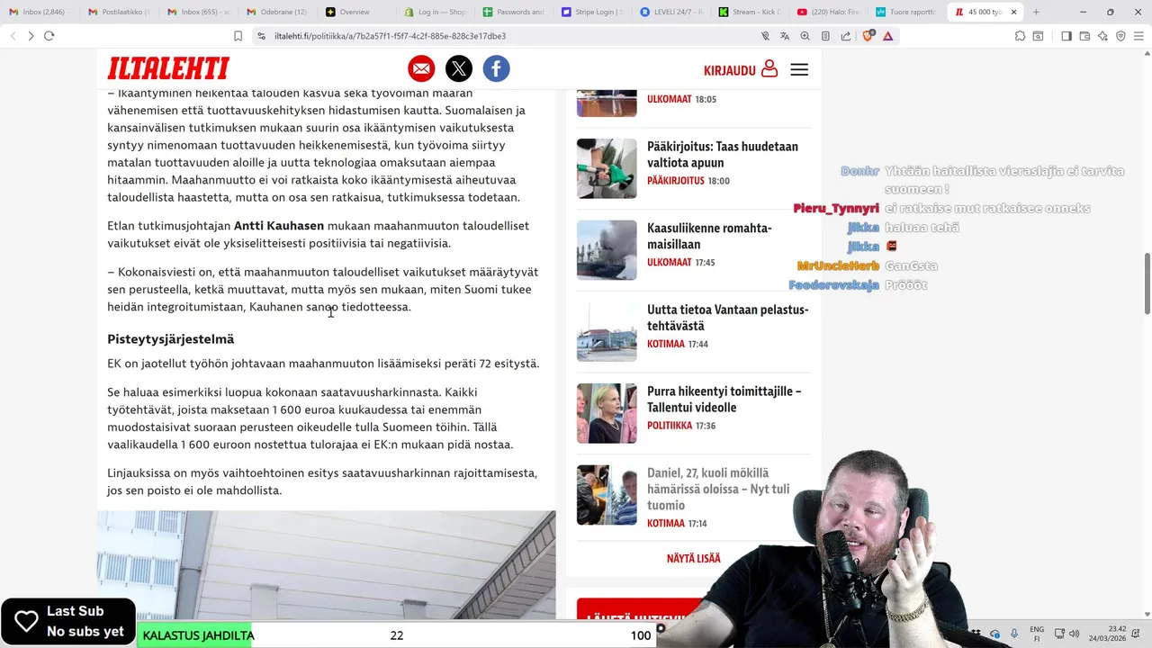Open article 'Uutta tietoa Vantaan pelastustehtävästä'
1152x648 pixels.
(728, 318)
